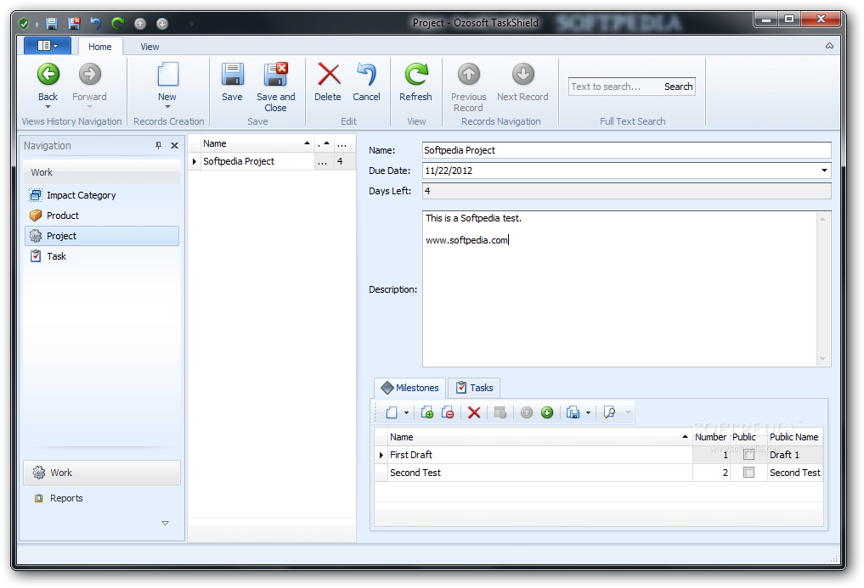Close the Navigation panel
Screen dimensions: 864x588
click(174, 145)
